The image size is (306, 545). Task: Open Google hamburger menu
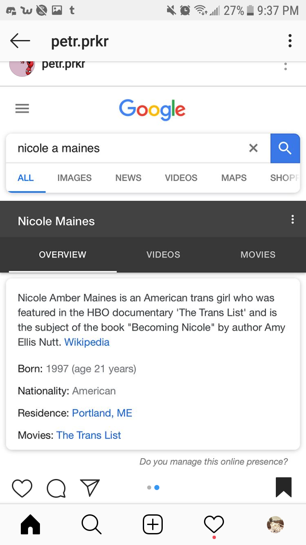coord(22,109)
